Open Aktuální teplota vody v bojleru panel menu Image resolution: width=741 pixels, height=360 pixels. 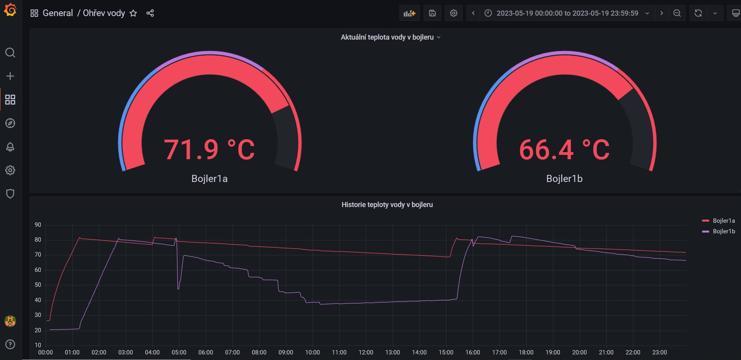pyautogui.click(x=390, y=37)
